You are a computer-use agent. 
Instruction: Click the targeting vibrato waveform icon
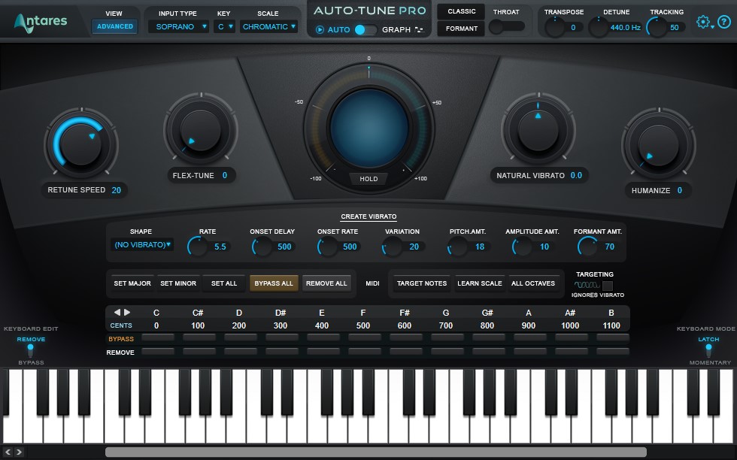point(587,285)
